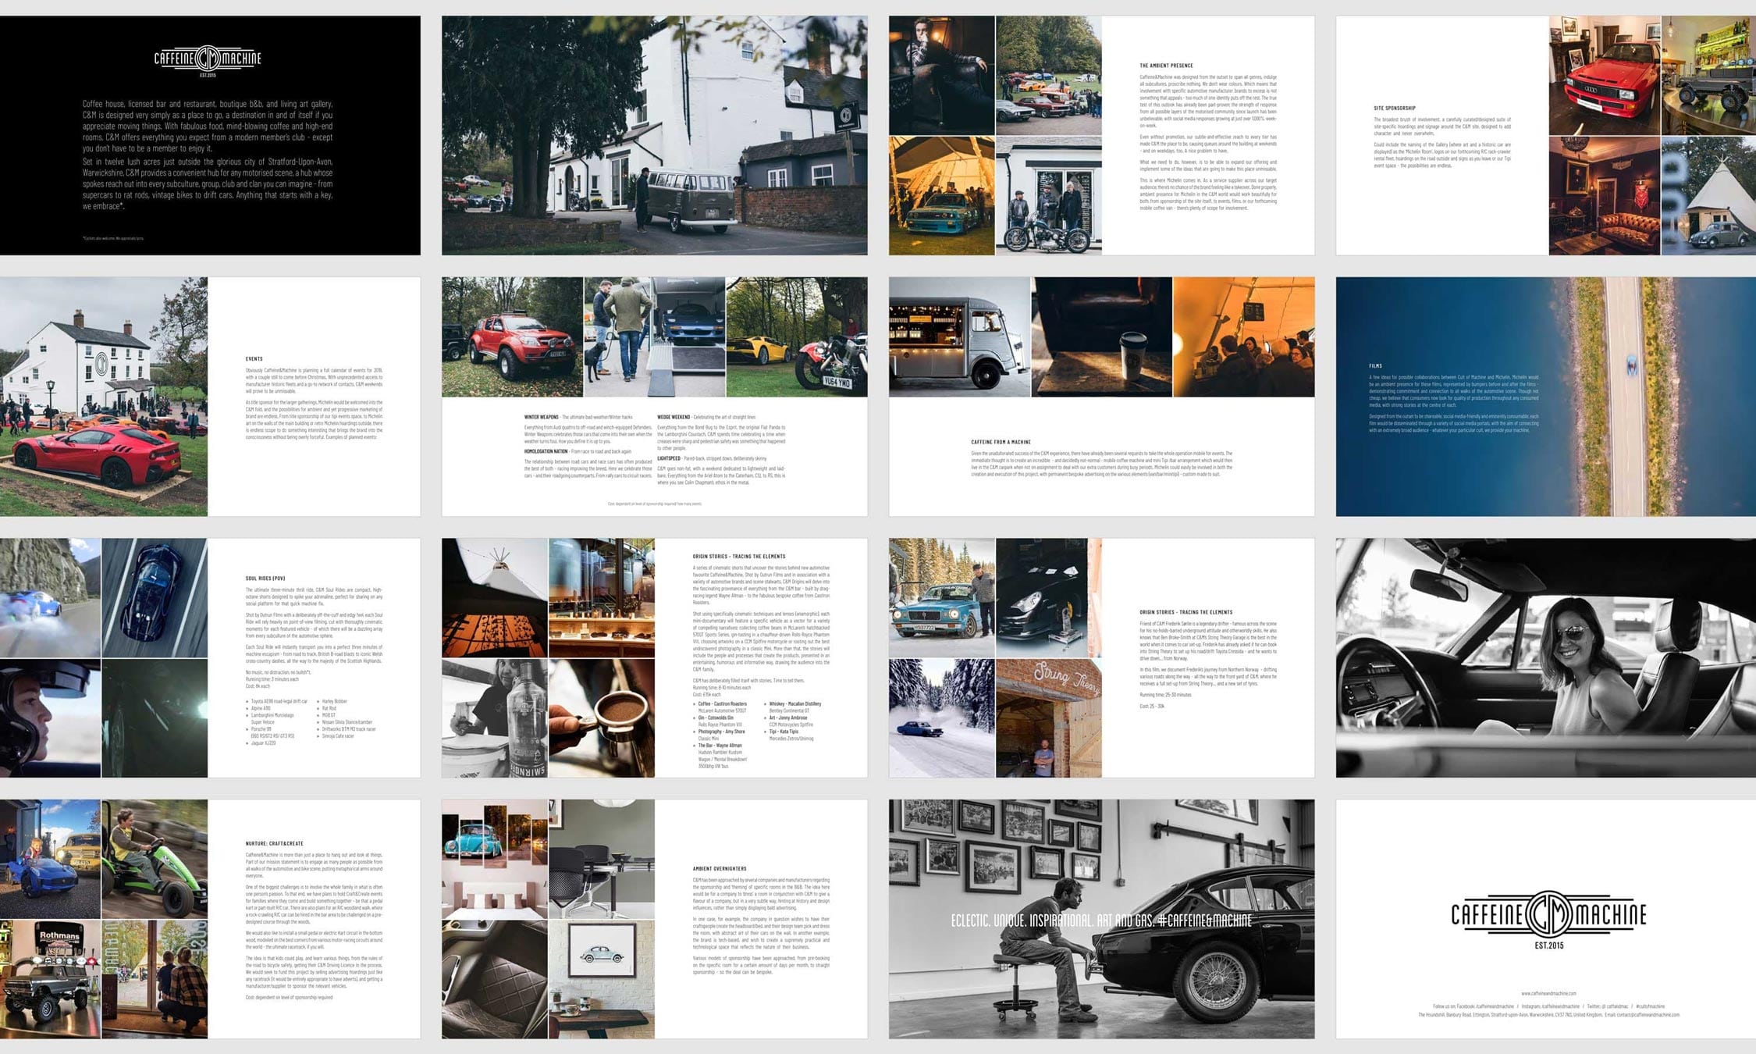Viewport: 1756px width, 1054px height.
Task: Open the overhead photo of the dark supercar
Action: coord(155,598)
